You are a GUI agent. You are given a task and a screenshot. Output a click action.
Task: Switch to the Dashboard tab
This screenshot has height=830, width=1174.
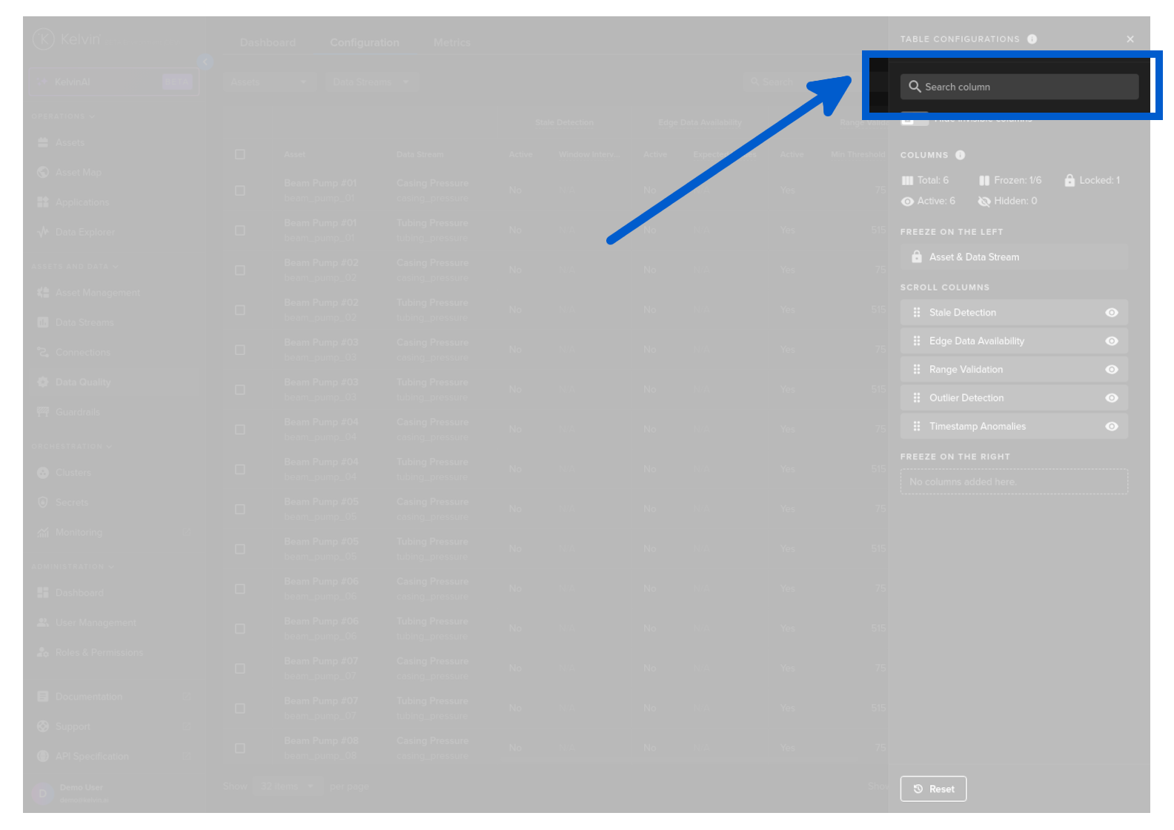coord(268,43)
